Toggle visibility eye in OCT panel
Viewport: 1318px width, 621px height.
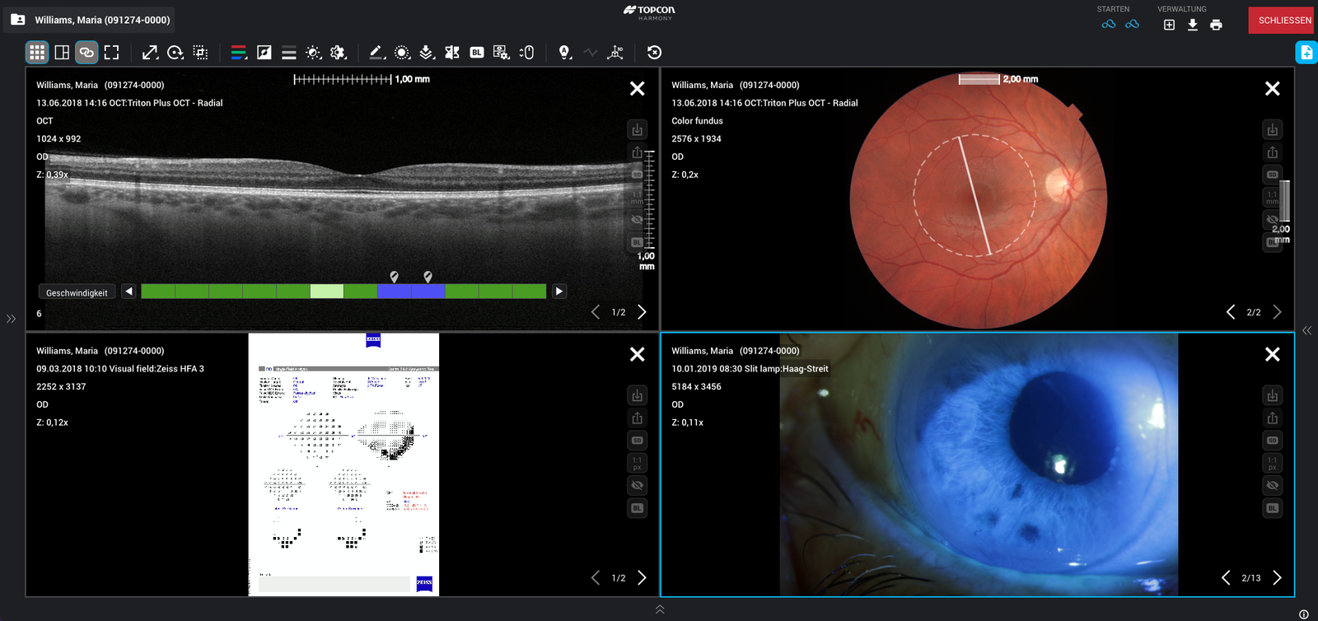(x=637, y=220)
